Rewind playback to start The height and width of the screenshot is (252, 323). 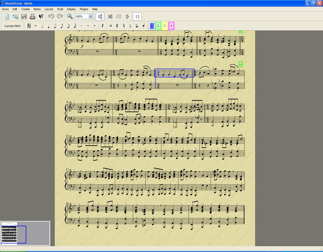110,17
